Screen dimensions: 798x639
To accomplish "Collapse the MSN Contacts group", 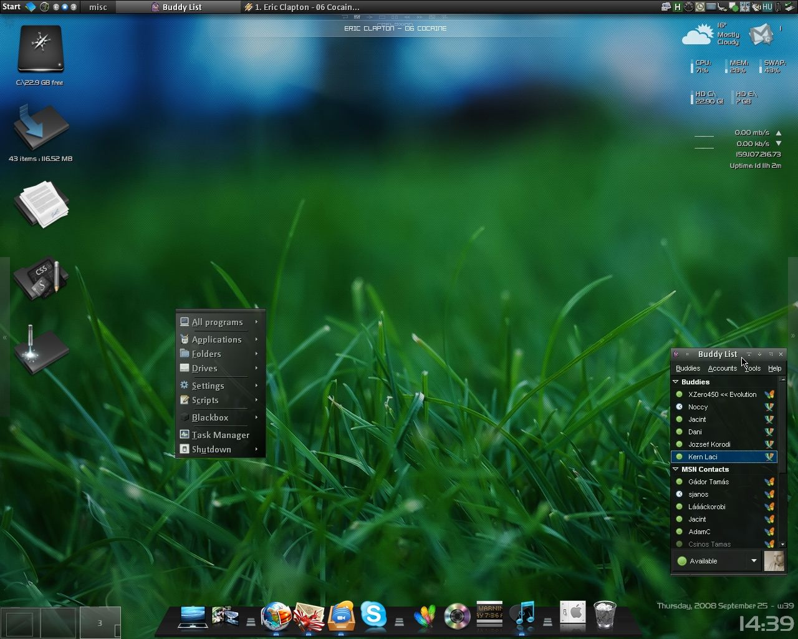I will point(676,469).
